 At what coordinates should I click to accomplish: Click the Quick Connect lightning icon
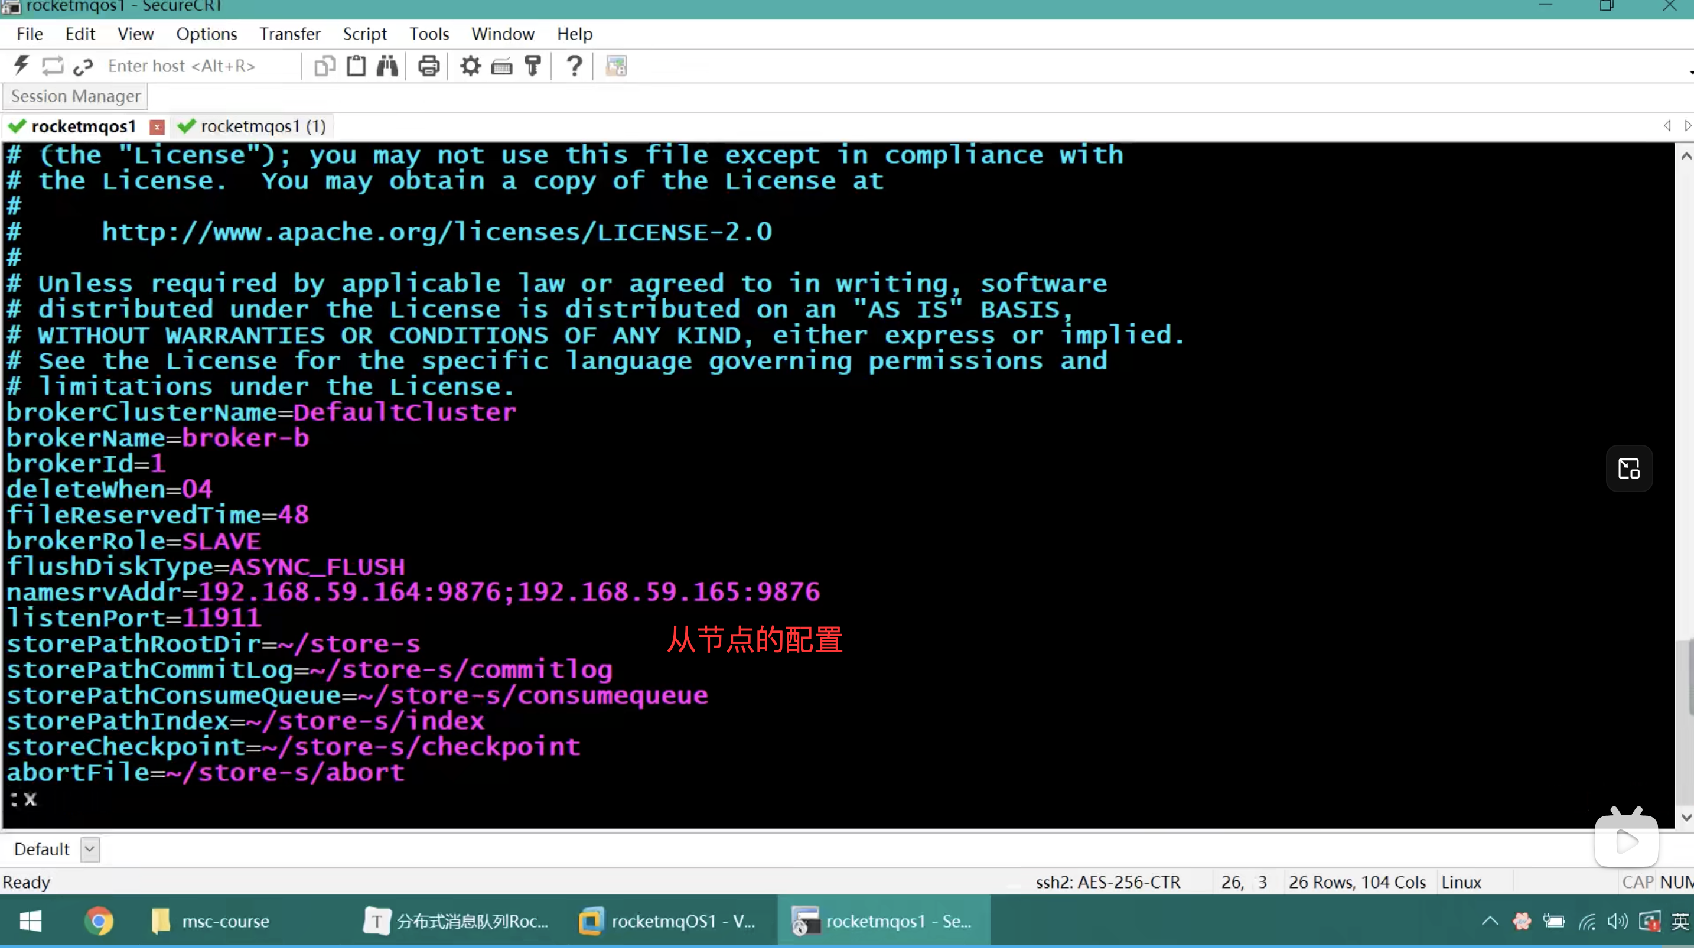[21, 66]
